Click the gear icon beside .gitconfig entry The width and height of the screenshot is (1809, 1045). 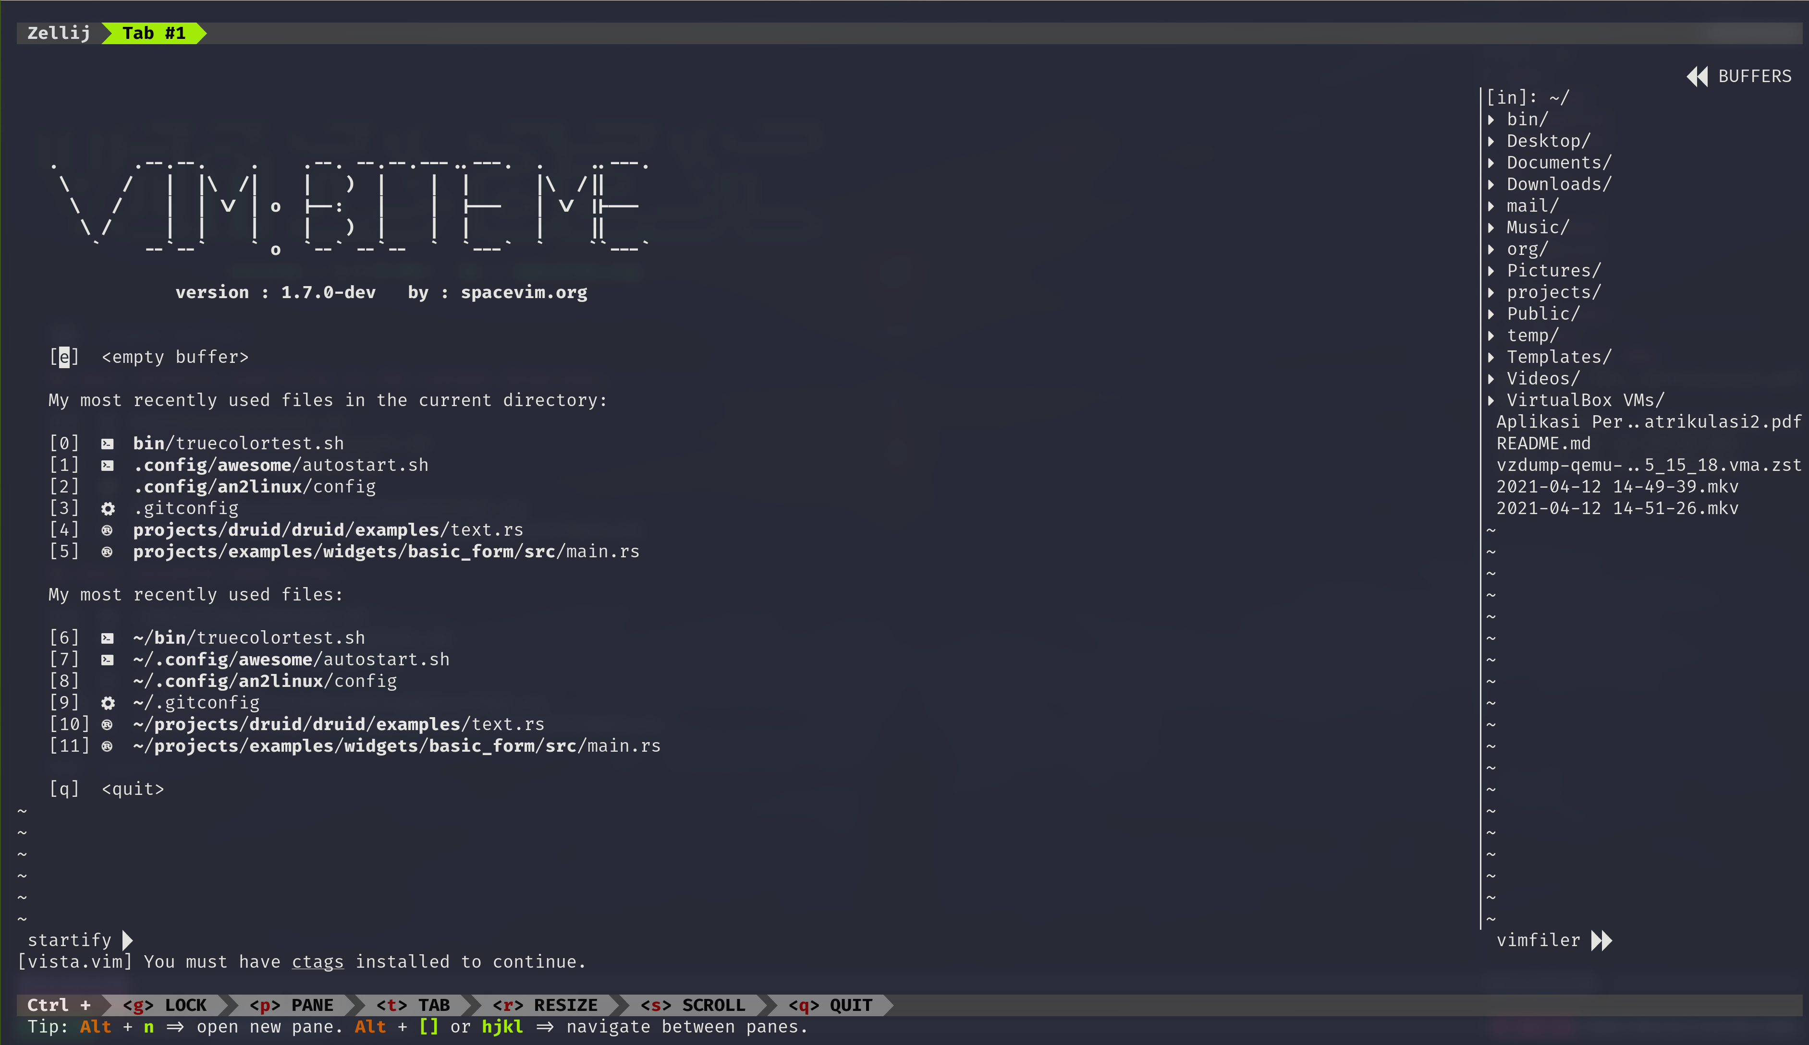(x=108, y=508)
